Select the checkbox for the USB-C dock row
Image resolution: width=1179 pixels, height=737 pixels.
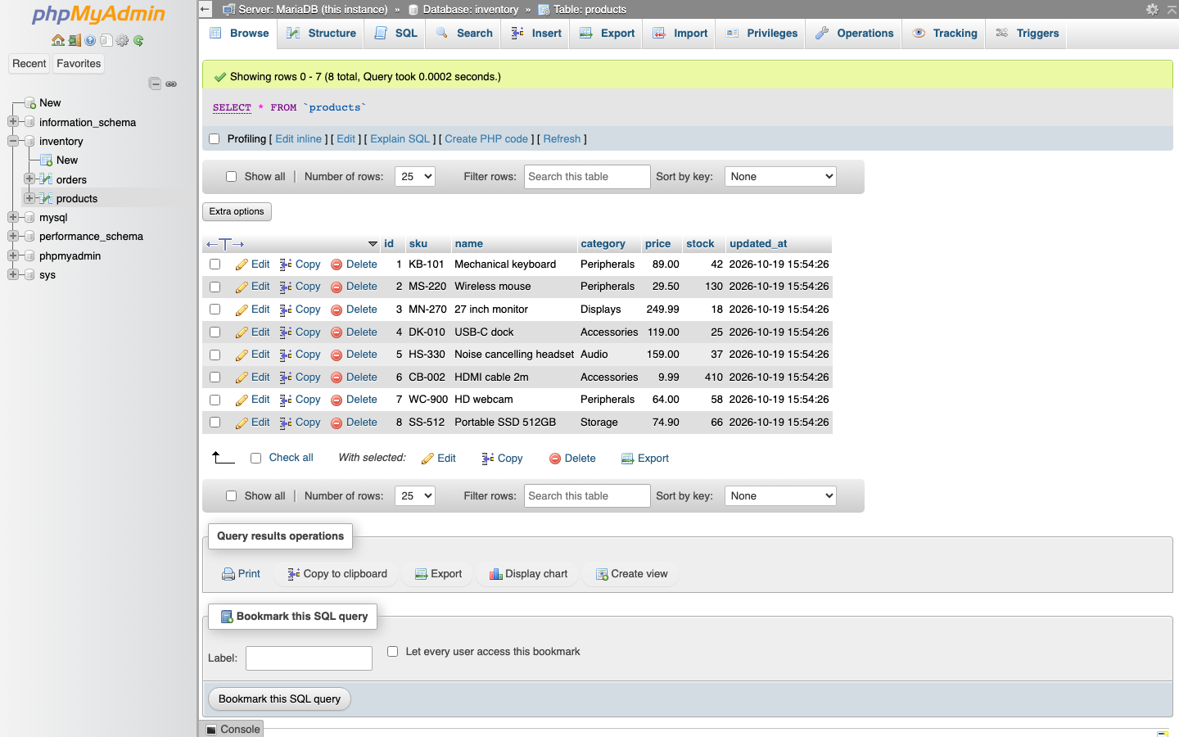pyautogui.click(x=215, y=332)
